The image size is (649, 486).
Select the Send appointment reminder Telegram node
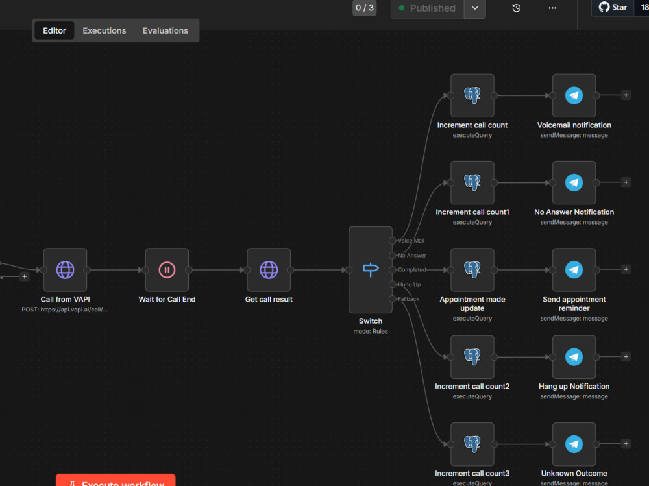574,270
